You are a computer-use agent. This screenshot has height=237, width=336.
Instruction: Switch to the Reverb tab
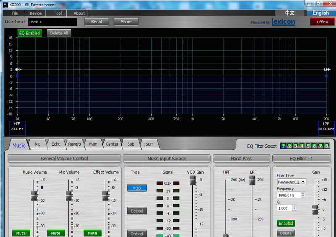click(74, 144)
